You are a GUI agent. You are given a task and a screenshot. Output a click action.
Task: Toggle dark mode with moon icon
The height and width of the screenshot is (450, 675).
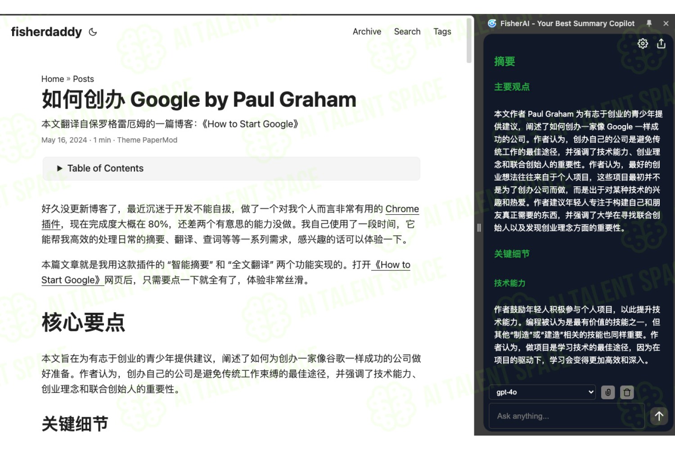tap(93, 32)
